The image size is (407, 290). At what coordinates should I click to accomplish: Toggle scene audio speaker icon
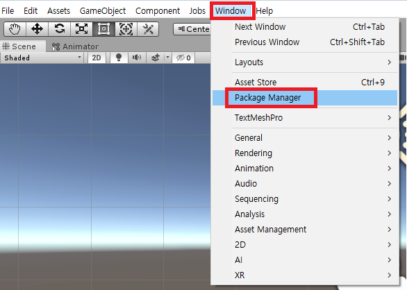[x=137, y=58]
